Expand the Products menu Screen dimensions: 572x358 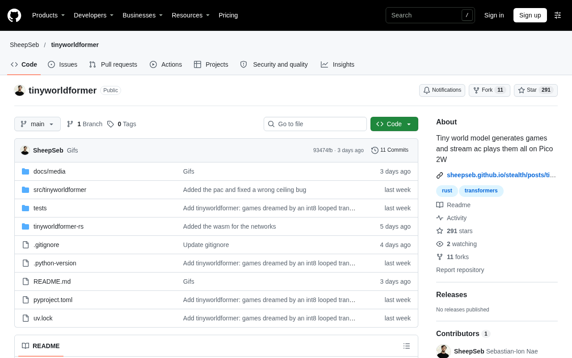coord(49,15)
